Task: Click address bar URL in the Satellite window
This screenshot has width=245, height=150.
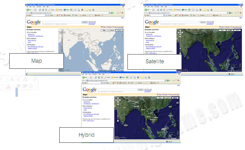Action: point(160,13)
